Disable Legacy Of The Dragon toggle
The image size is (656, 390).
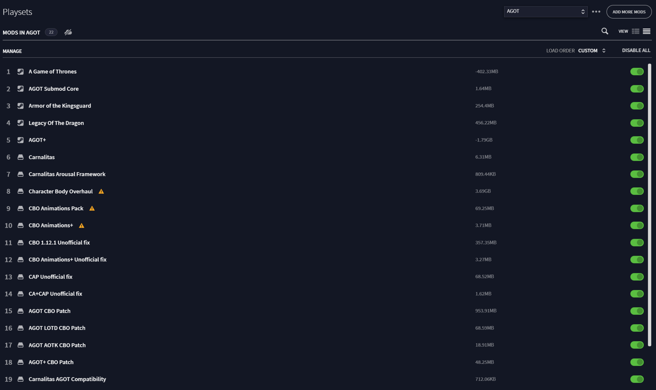(x=637, y=123)
